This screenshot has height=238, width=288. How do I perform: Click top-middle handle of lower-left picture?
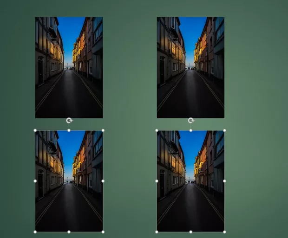tap(69, 130)
